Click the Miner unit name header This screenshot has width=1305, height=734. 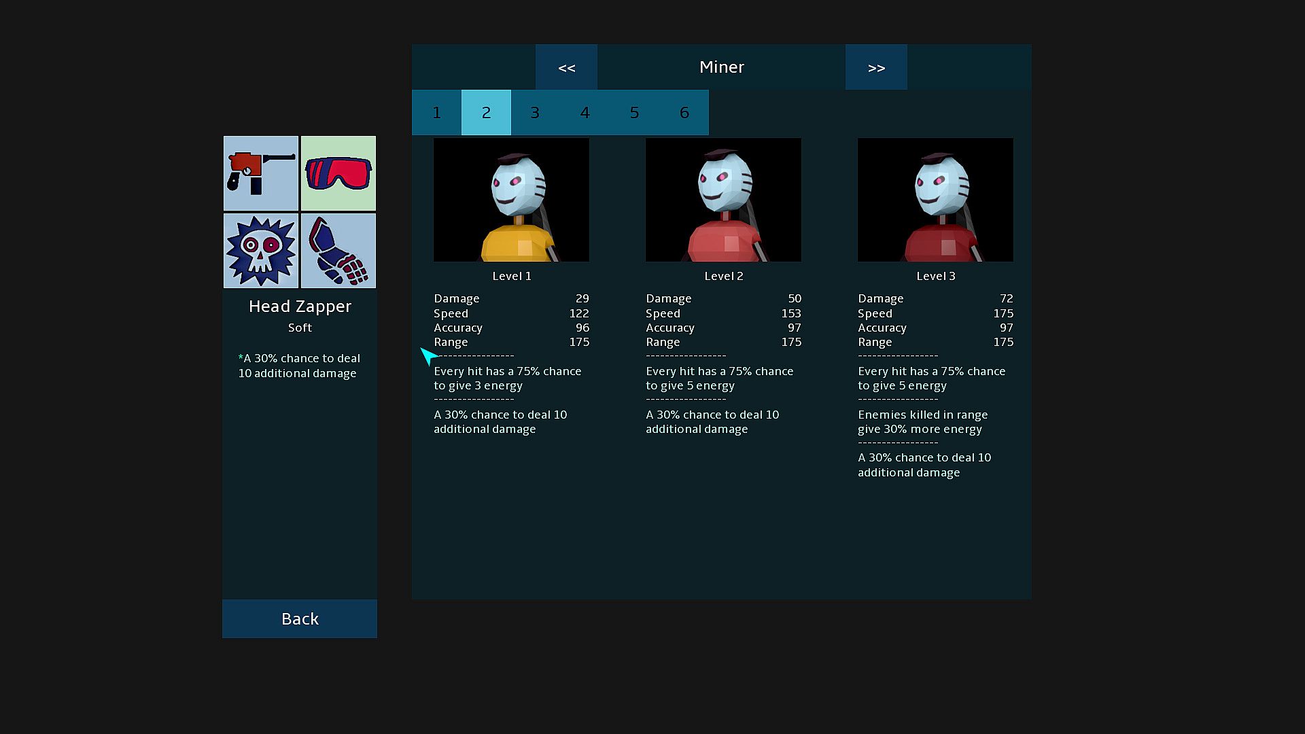pos(721,67)
